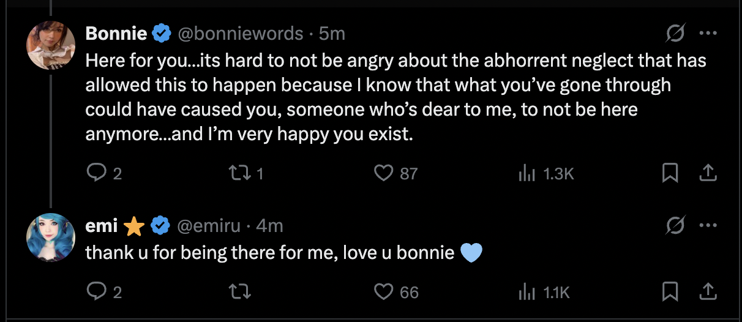Open more options on Bonnie's tweet
Screen dimensions: 742x322
[x=708, y=34]
